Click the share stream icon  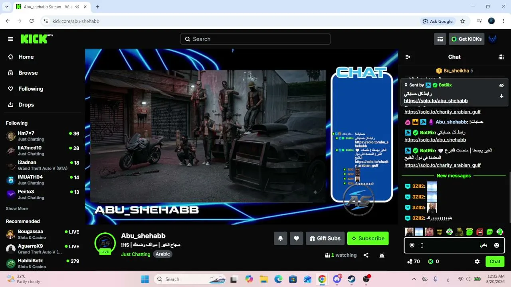(x=366, y=255)
